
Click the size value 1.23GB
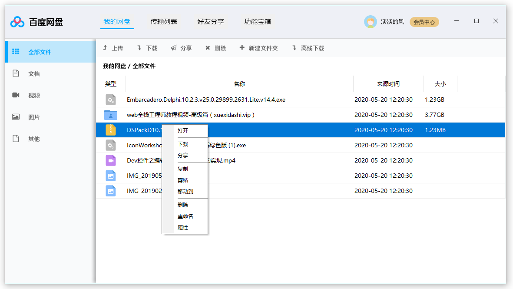click(x=434, y=100)
